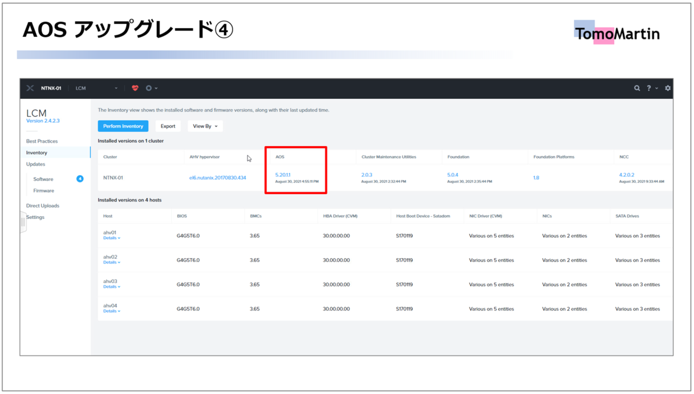694x394 pixels.
Task: Click the Software updates count badge
Action: coord(80,179)
